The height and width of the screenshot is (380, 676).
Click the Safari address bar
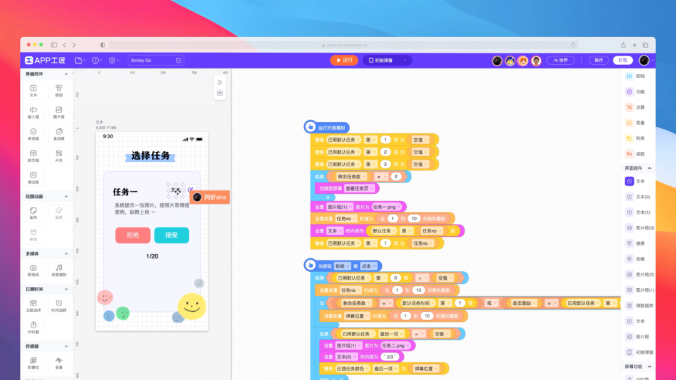344,45
